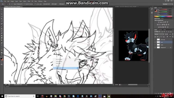The height and width of the screenshot is (98, 174).
Task: Switch to the Channels tab
Action: click(x=160, y=30)
